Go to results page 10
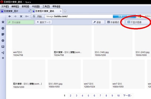Image resolution: width=151 pixels, height=99 pixels. click(118, 95)
